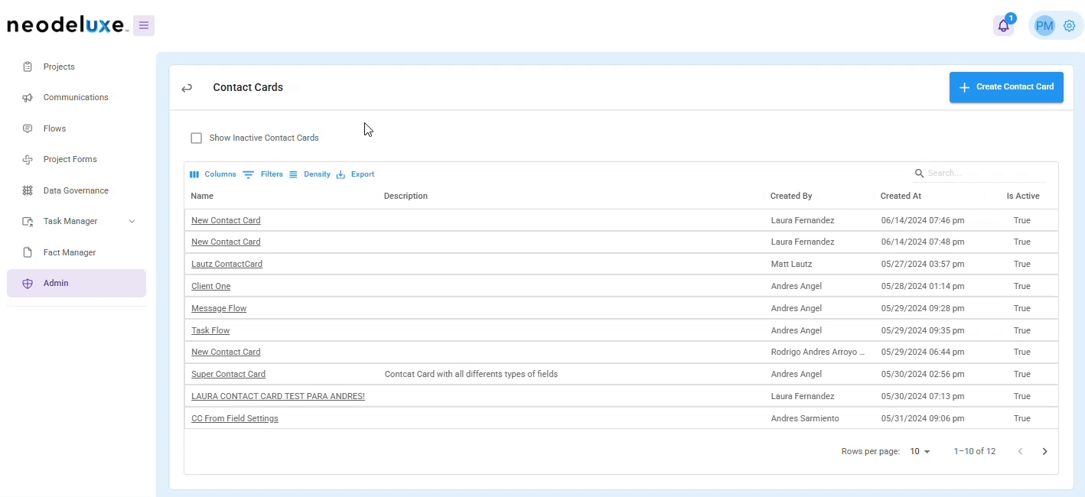Open settings gear icon next to avatar
The height and width of the screenshot is (497, 1085).
[x=1070, y=26]
